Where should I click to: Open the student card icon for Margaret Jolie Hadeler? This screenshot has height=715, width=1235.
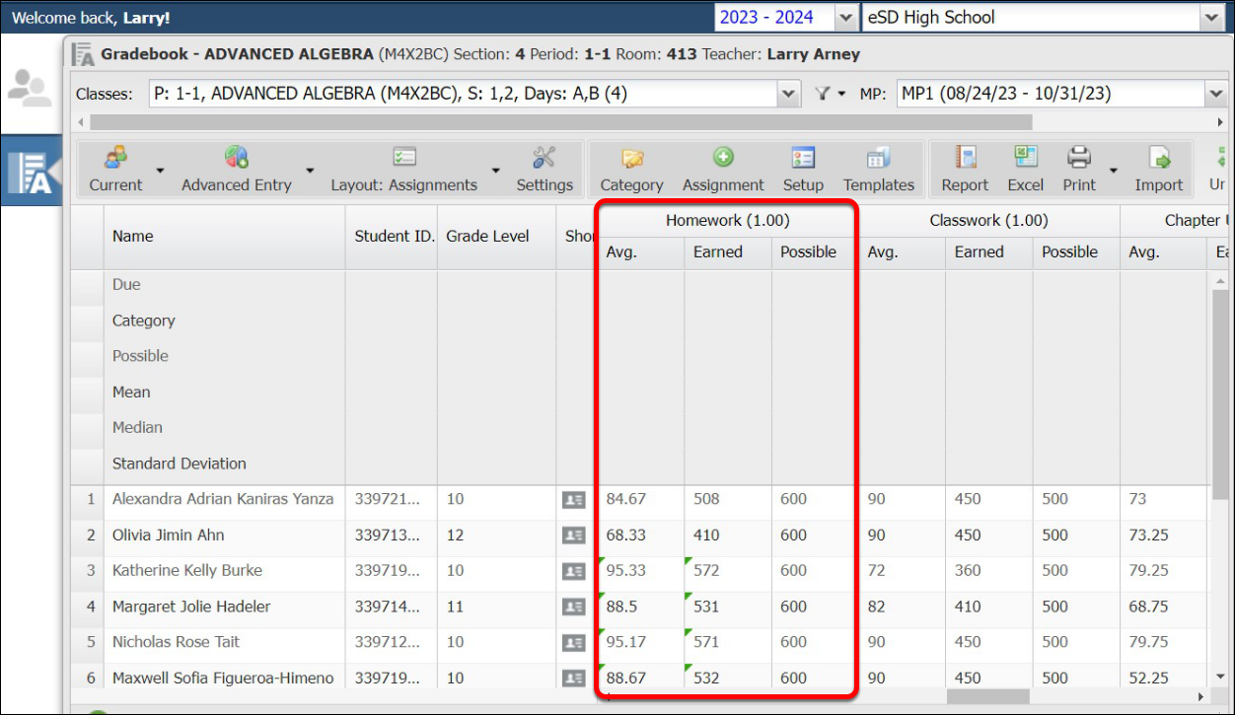[x=573, y=607]
